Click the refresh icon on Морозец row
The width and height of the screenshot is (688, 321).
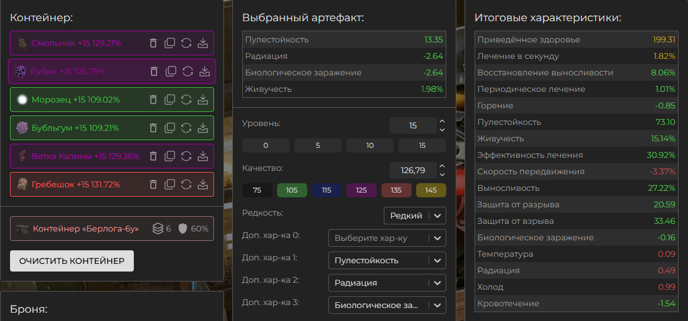(186, 100)
